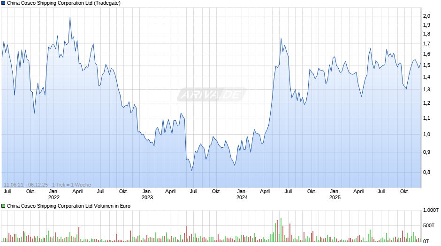
Task: Click the '2025' year label on the time axis
Action: (x=335, y=197)
